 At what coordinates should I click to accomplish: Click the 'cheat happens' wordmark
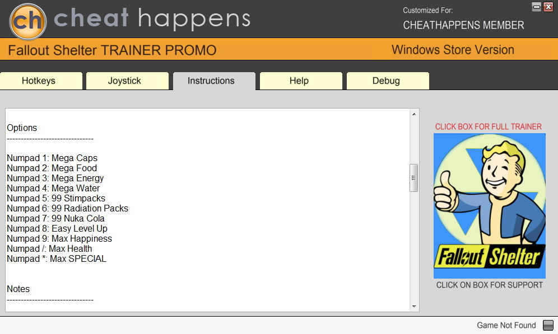pos(152,19)
